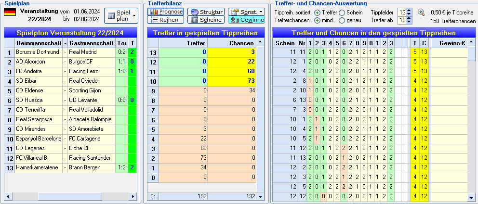Click the Gewinn € column header
This screenshot has height=204, width=478.
click(449, 43)
